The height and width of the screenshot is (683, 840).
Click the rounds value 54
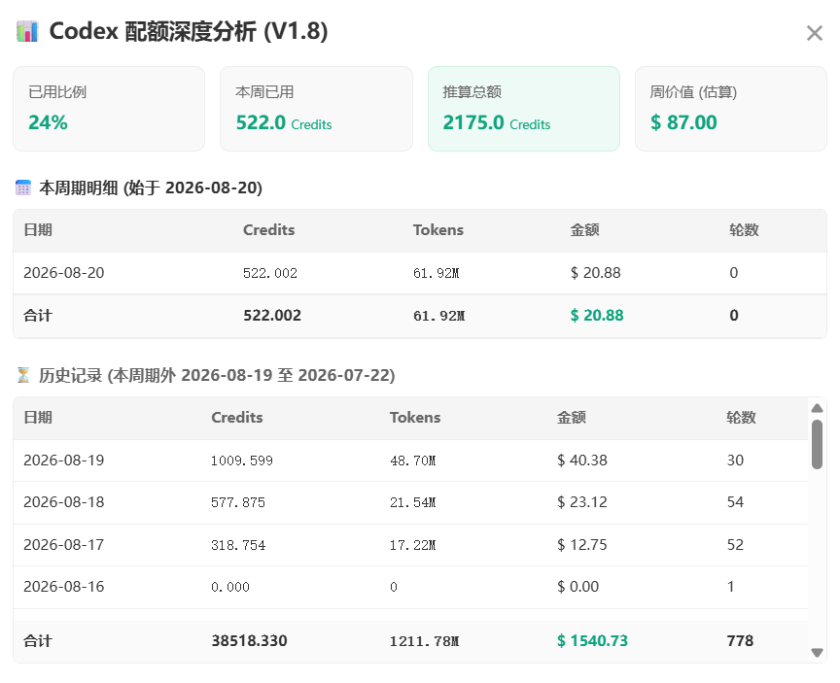click(735, 502)
